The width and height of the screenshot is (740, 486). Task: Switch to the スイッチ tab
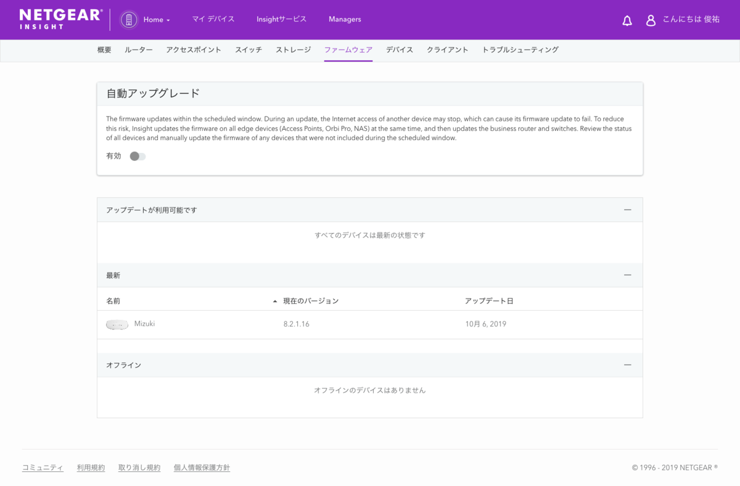249,50
